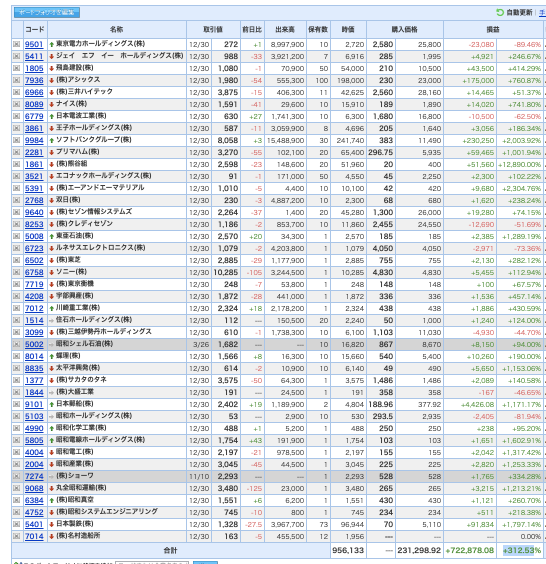The width and height of the screenshot is (546, 564).
Task: Delete row icon for 名村造船所
Action: [16, 536]
